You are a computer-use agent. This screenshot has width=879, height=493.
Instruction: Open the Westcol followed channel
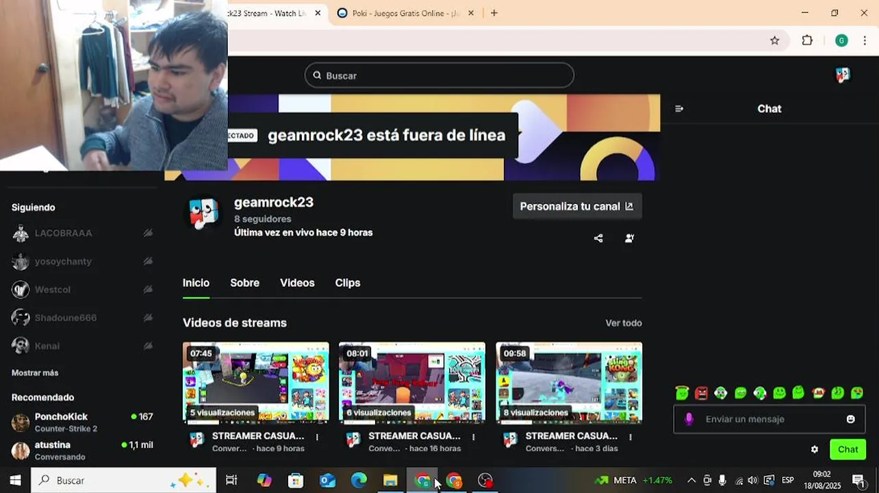(82, 290)
